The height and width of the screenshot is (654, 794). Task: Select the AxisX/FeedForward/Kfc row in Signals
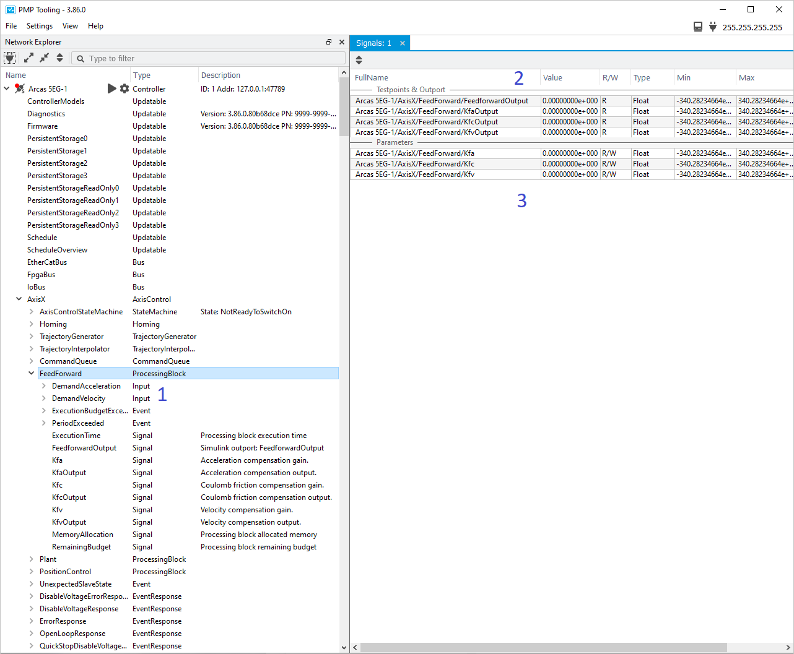(x=572, y=163)
